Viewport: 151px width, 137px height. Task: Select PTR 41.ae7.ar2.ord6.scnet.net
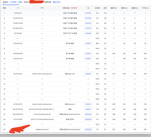[42, 114]
